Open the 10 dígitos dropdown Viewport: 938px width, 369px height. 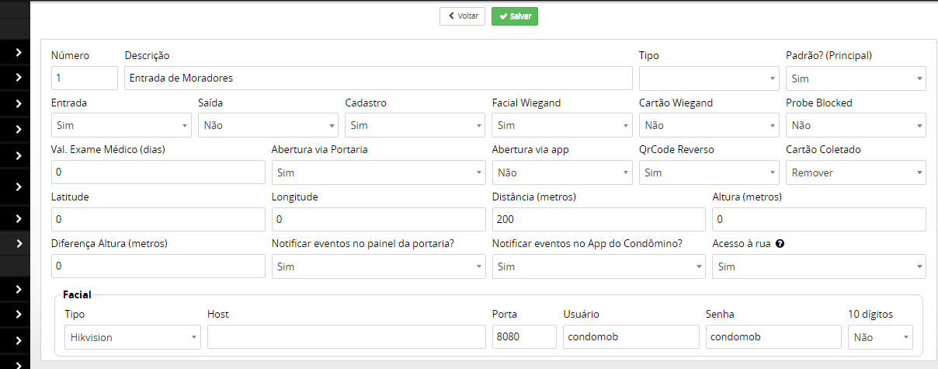880,337
